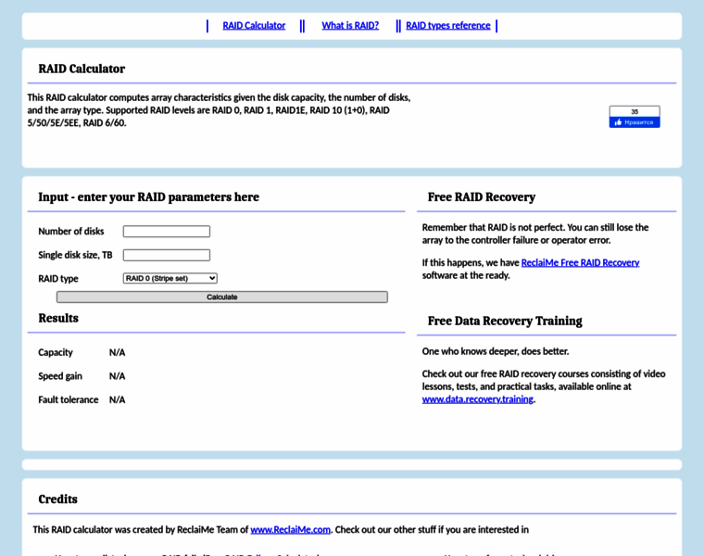
Task: Open the RAID Calculator navigation link
Action: [254, 26]
